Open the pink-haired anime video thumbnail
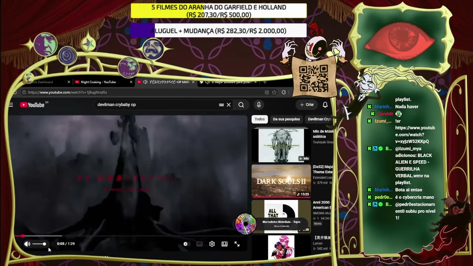 point(281,248)
